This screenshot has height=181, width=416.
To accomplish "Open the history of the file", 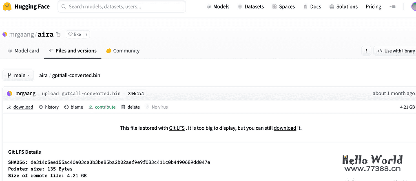I will (x=49, y=107).
